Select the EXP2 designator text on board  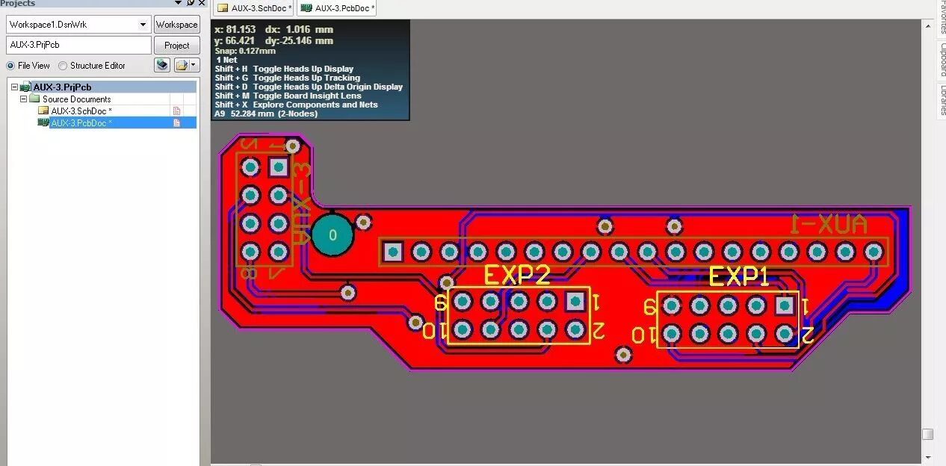click(x=517, y=275)
